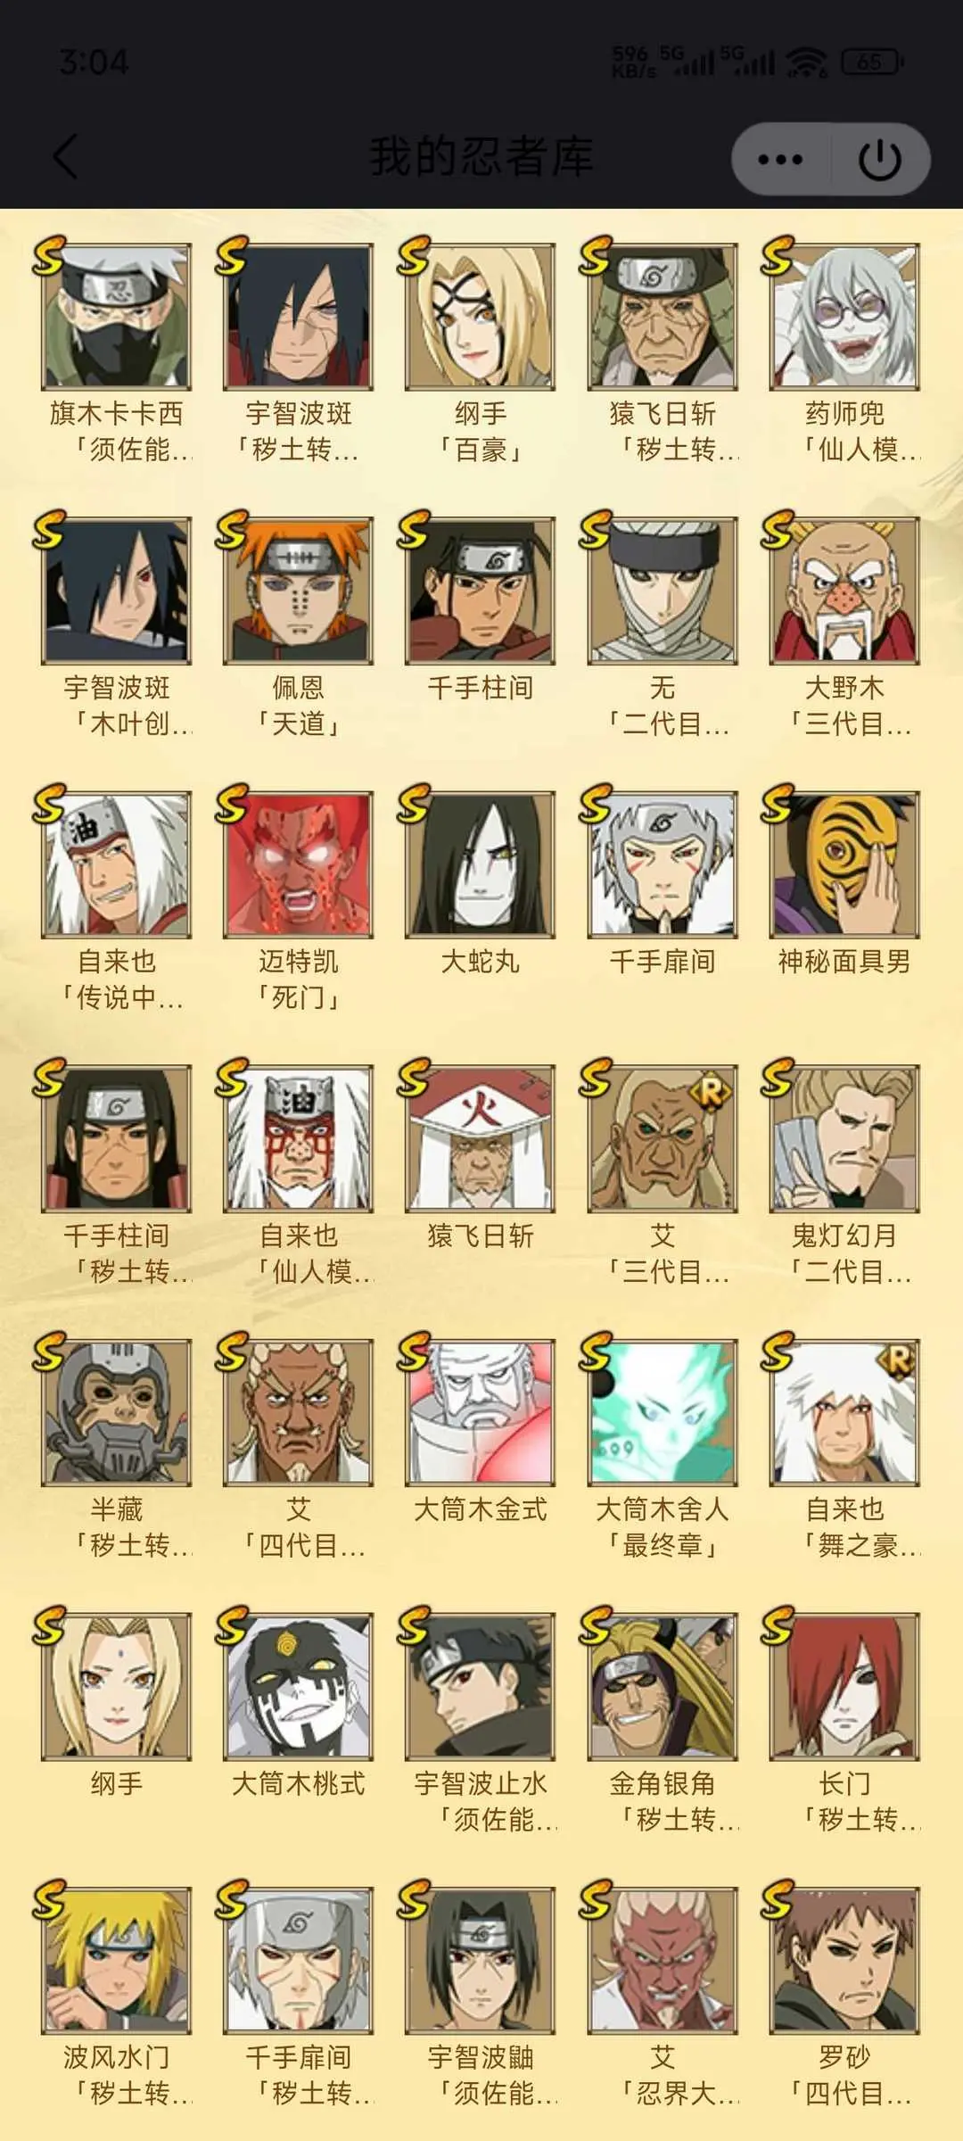Open the 神秘面具男 masked portrait
The image size is (963, 2141).
click(x=844, y=864)
